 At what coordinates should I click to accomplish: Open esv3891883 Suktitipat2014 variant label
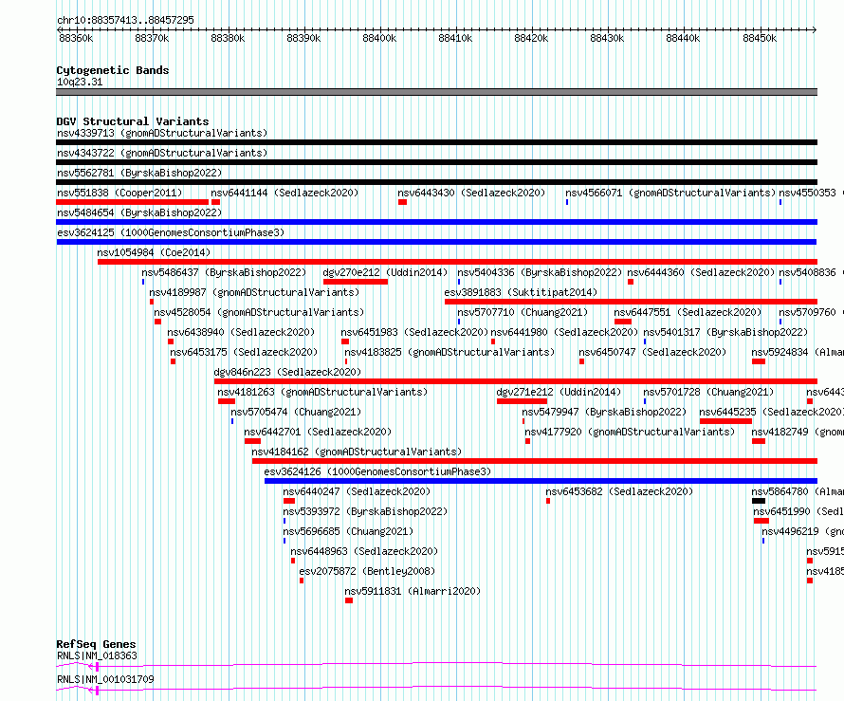tap(521, 292)
